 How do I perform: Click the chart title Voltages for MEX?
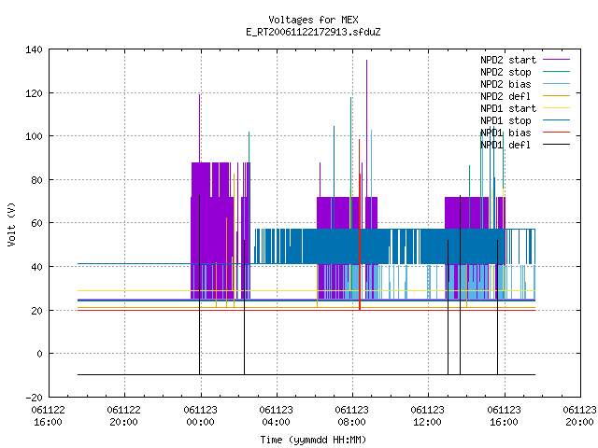(x=313, y=20)
